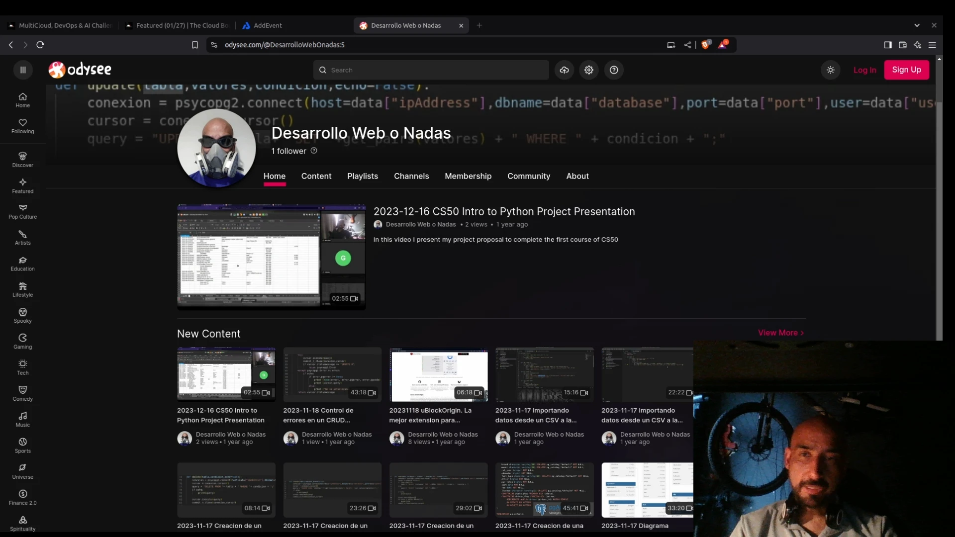Click the browser address bar URL
Image resolution: width=955 pixels, height=537 pixels.
(285, 45)
